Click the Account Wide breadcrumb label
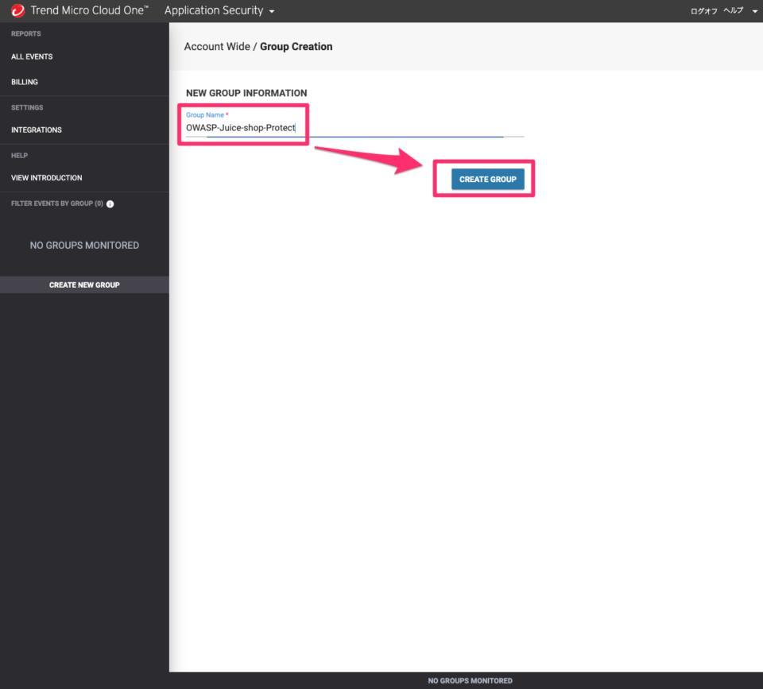 click(217, 46)
